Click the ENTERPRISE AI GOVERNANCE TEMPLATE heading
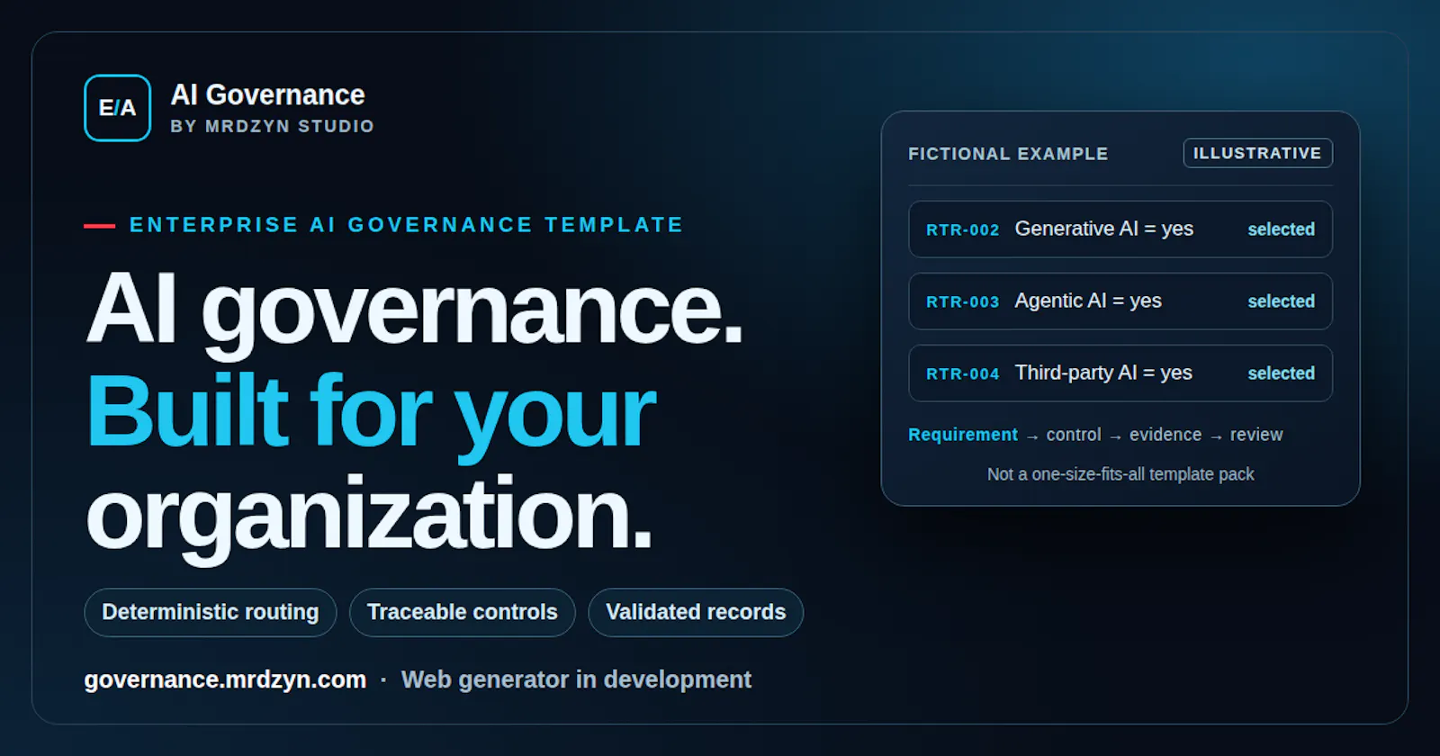 [x=406, y=224]
